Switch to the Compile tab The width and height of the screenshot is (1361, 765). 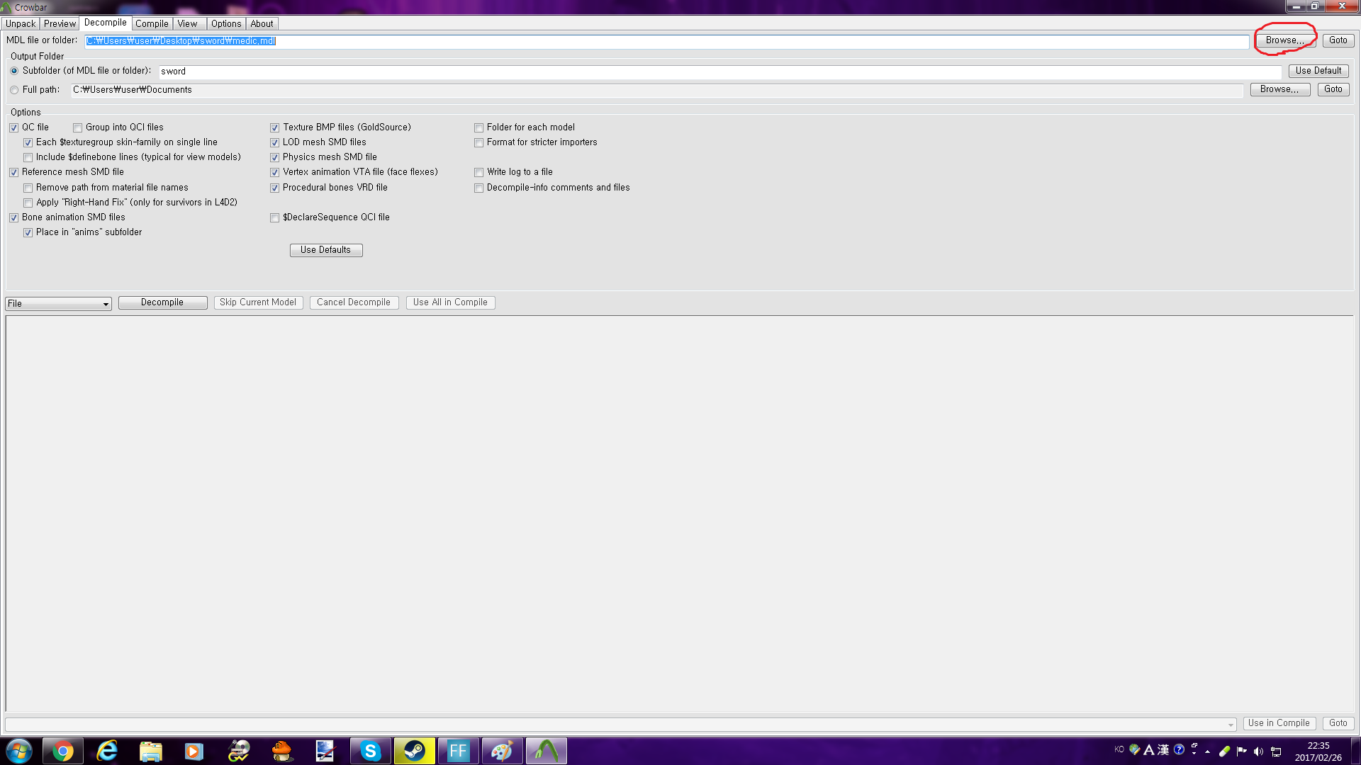point(152,23)
